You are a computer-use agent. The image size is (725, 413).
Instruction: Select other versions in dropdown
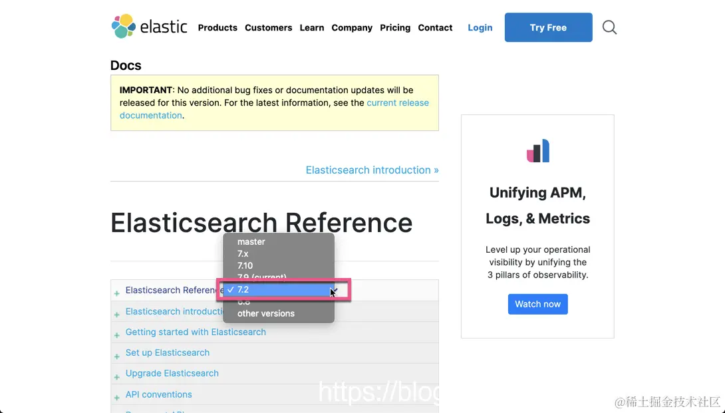[278, 313]
